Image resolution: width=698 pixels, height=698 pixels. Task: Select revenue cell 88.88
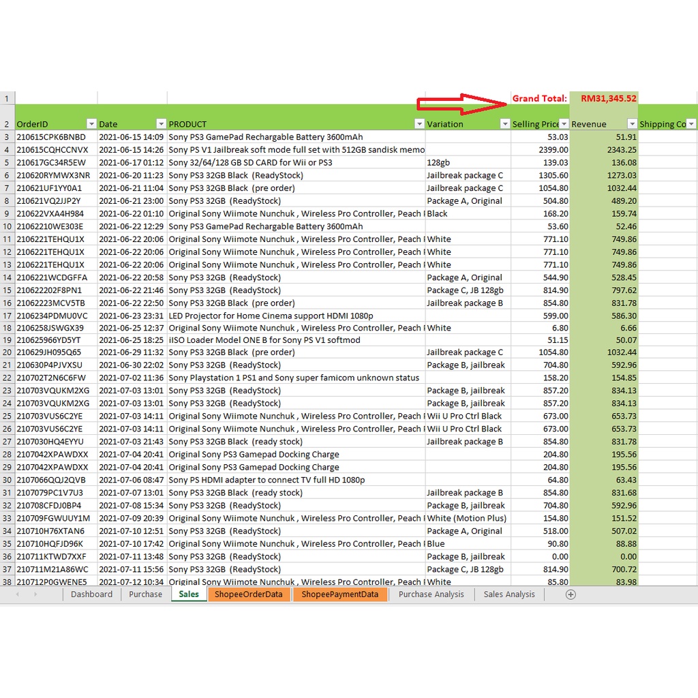[604, 544]
